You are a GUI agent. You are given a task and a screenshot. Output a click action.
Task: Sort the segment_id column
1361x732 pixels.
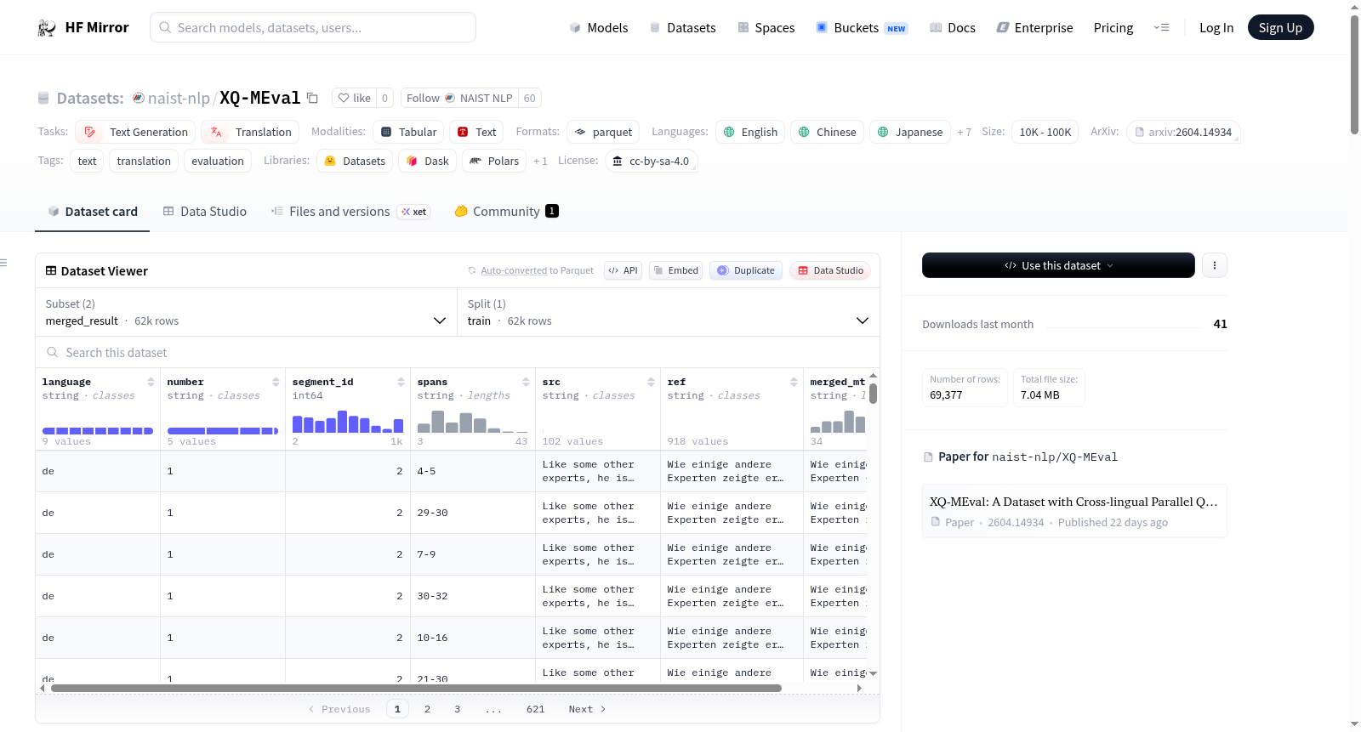point(401,382)
